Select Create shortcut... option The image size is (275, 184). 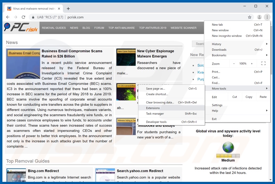click(x=171, y=94)
